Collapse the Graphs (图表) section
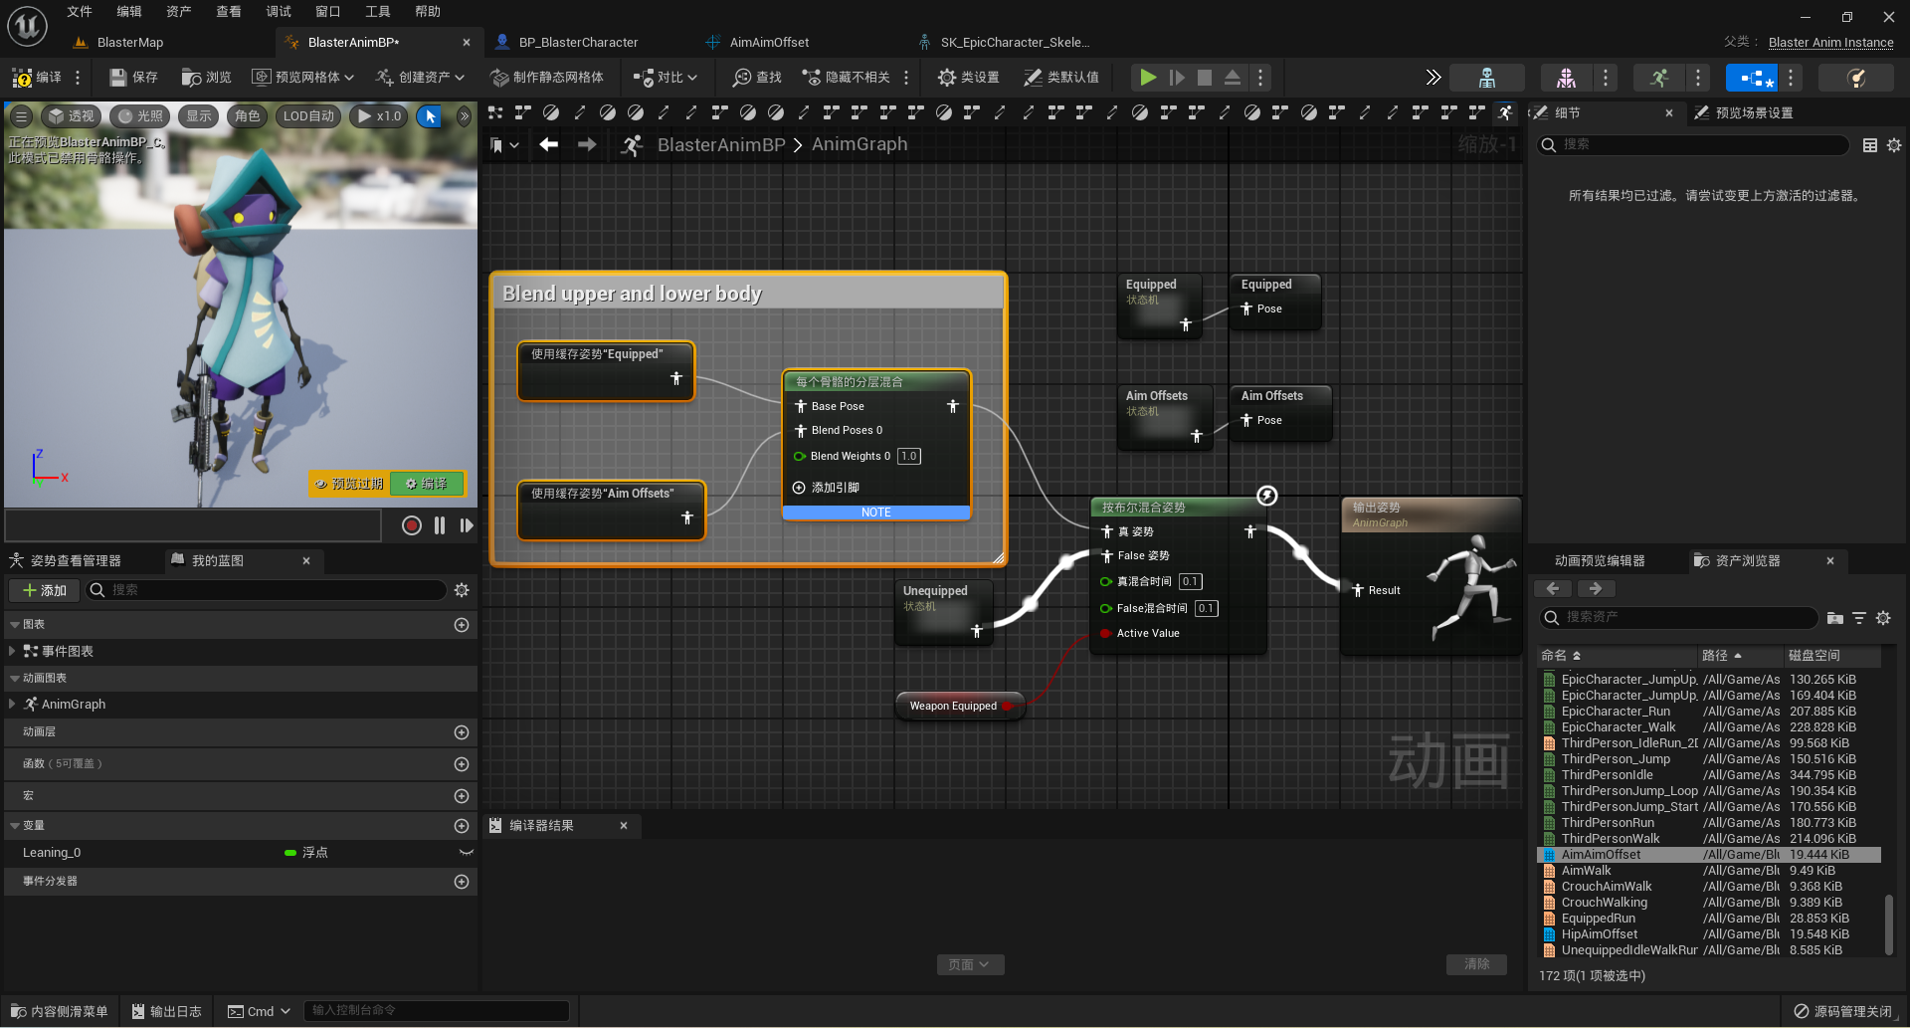The image size is (1910, 1028). pyautogui.click(x=15, y=625)
